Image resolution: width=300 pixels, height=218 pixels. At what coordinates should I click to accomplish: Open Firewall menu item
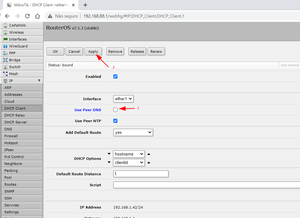point(22,136)
